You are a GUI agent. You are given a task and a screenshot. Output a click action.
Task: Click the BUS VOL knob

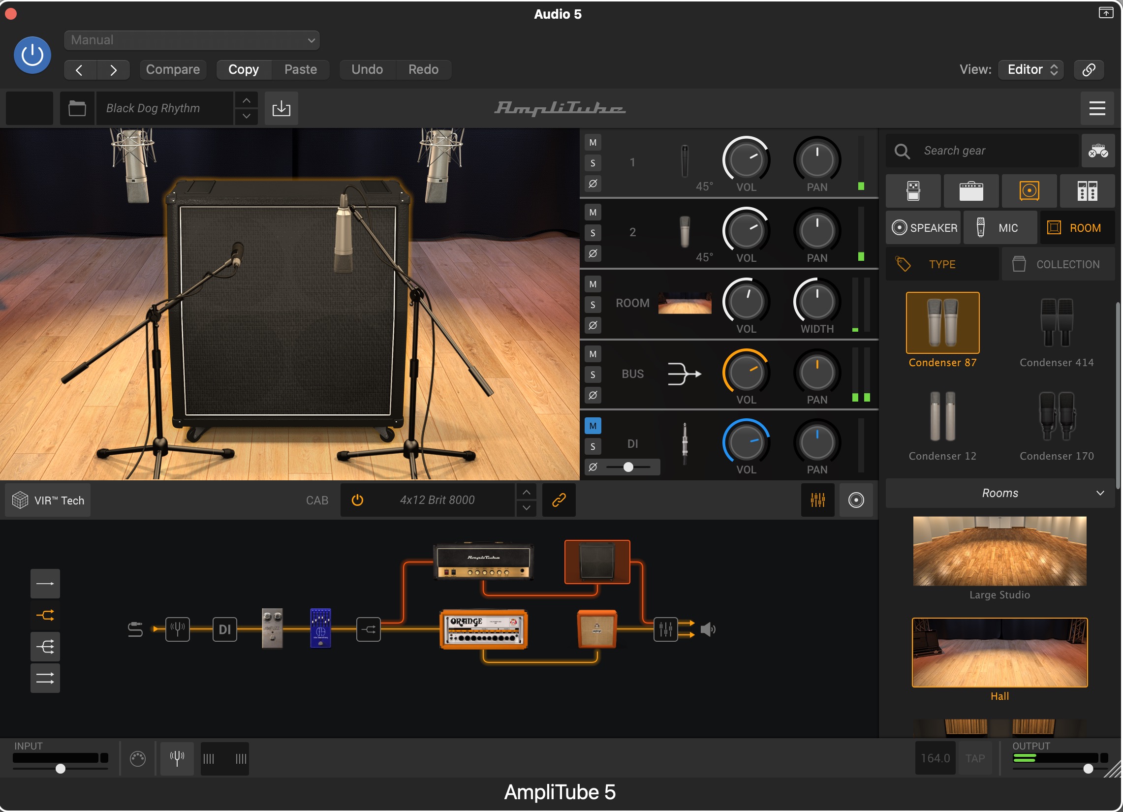pyautogui.click(x=746, y=373)
